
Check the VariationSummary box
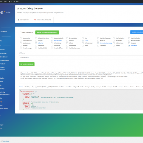pyautogui.click(x=67, y=48)
